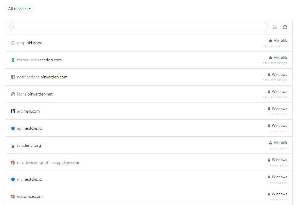Click the Office icon beside mrodevicemgr.officeapps.live.com
Image resolution: width=297 pixels, height=205 pixels.
13,163
